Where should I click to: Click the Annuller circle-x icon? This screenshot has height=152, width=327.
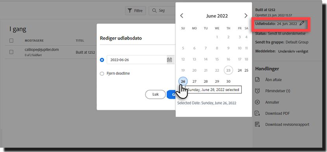pos(258,102)
